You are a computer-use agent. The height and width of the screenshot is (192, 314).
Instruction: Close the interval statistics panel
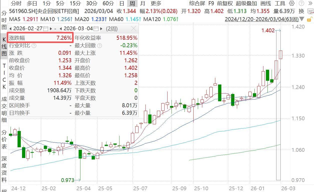point(134,28)
